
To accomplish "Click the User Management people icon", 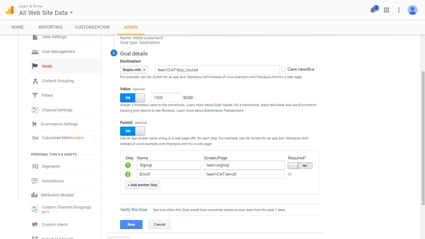I will point(35,52).
